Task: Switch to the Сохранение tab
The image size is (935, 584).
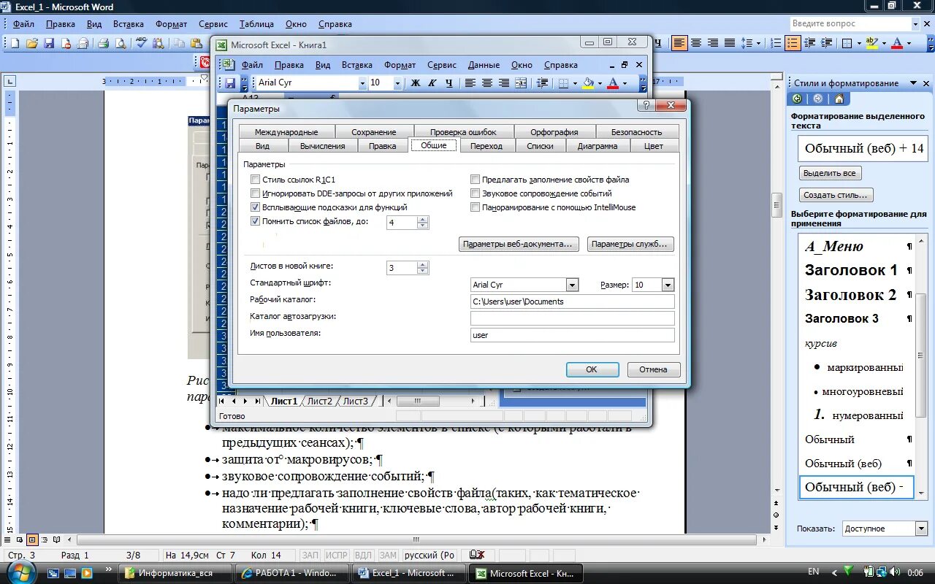Action: tap(374, 132)
